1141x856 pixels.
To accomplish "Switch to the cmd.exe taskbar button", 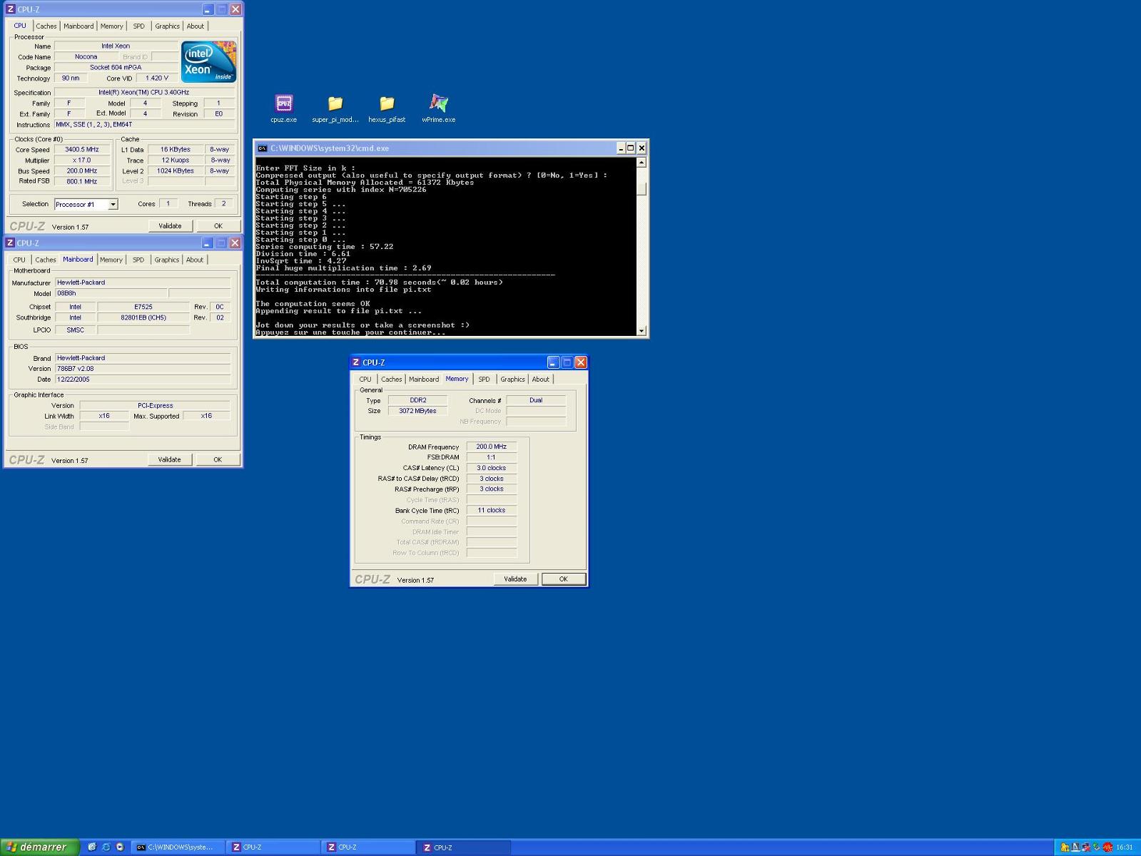I will click(178, 847).
